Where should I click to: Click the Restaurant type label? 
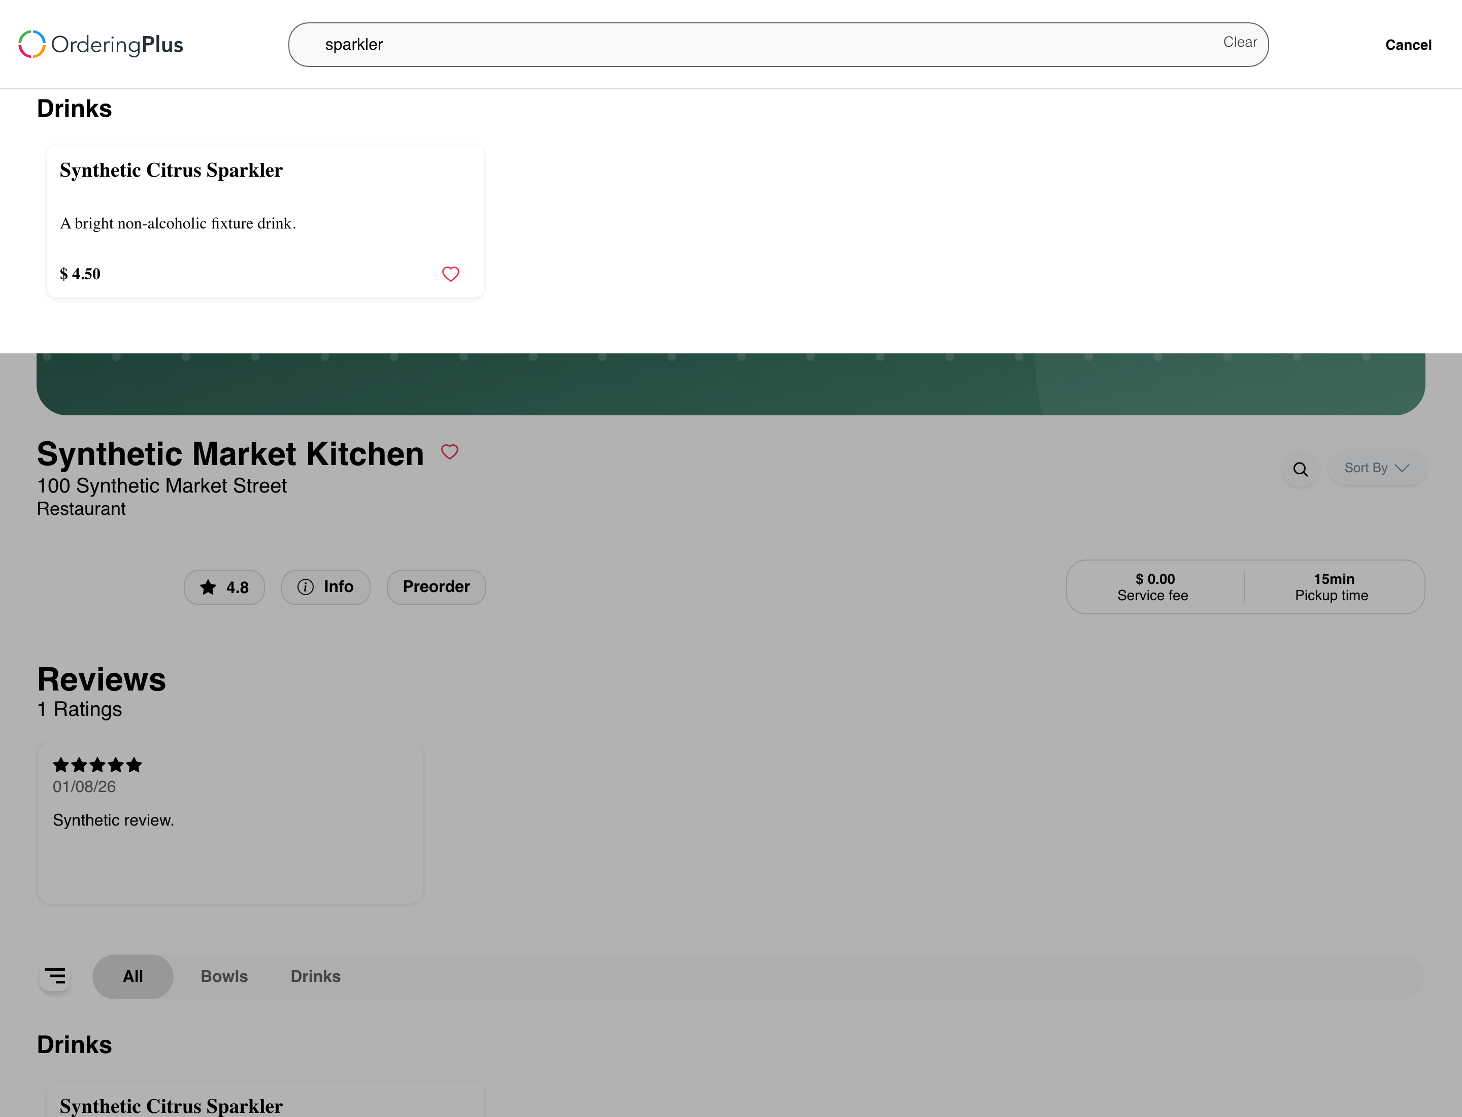(x=81, y=509)
